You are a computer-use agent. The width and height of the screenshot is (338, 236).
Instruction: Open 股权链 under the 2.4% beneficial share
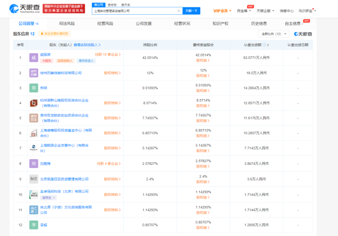pyautogui.click(x=203, y=182)
